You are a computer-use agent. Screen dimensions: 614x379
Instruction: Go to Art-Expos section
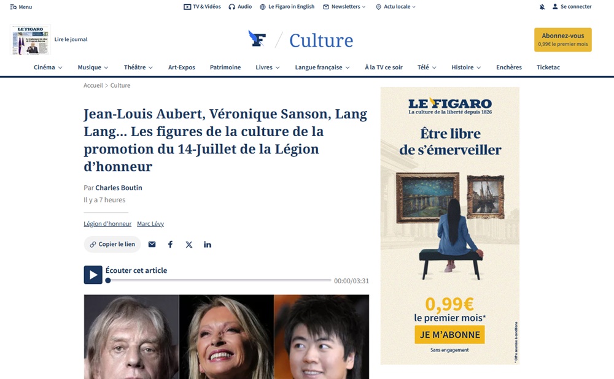click(x=182, y=67)
